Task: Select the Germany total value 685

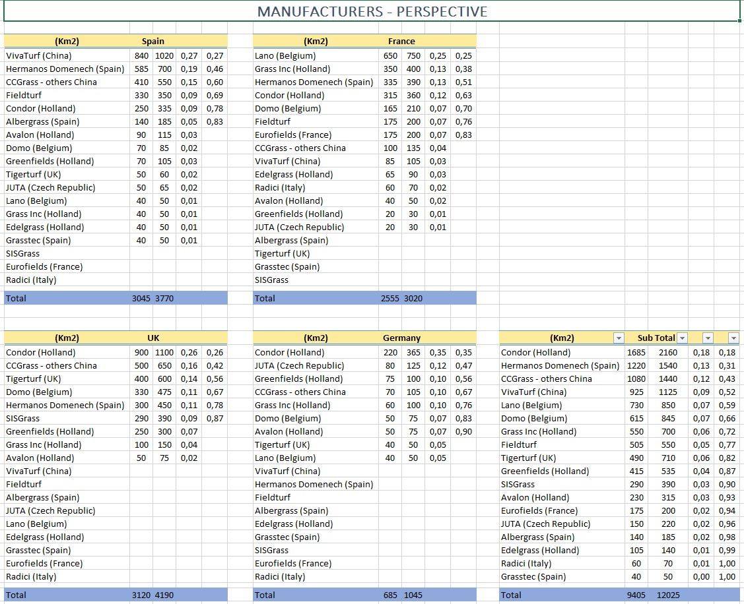Action: click(390, 595)
